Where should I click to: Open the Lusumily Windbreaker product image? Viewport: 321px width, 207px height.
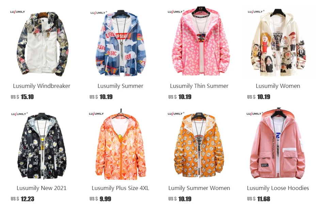click(x=42, y=41)
